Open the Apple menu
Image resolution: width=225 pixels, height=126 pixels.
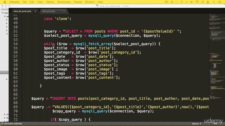pyautogui.click(x=5, y=2)
